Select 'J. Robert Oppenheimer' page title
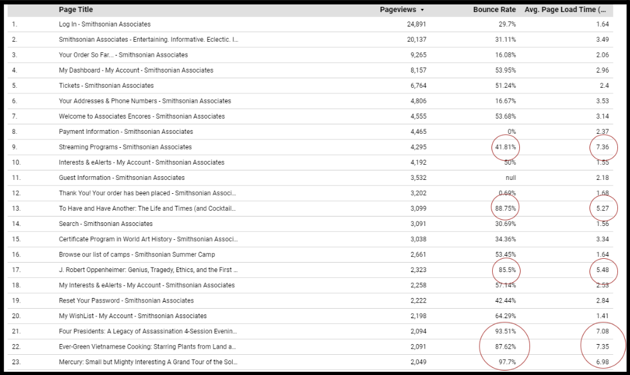The height and width of the screenshot is (375, 630). [148, 270]
